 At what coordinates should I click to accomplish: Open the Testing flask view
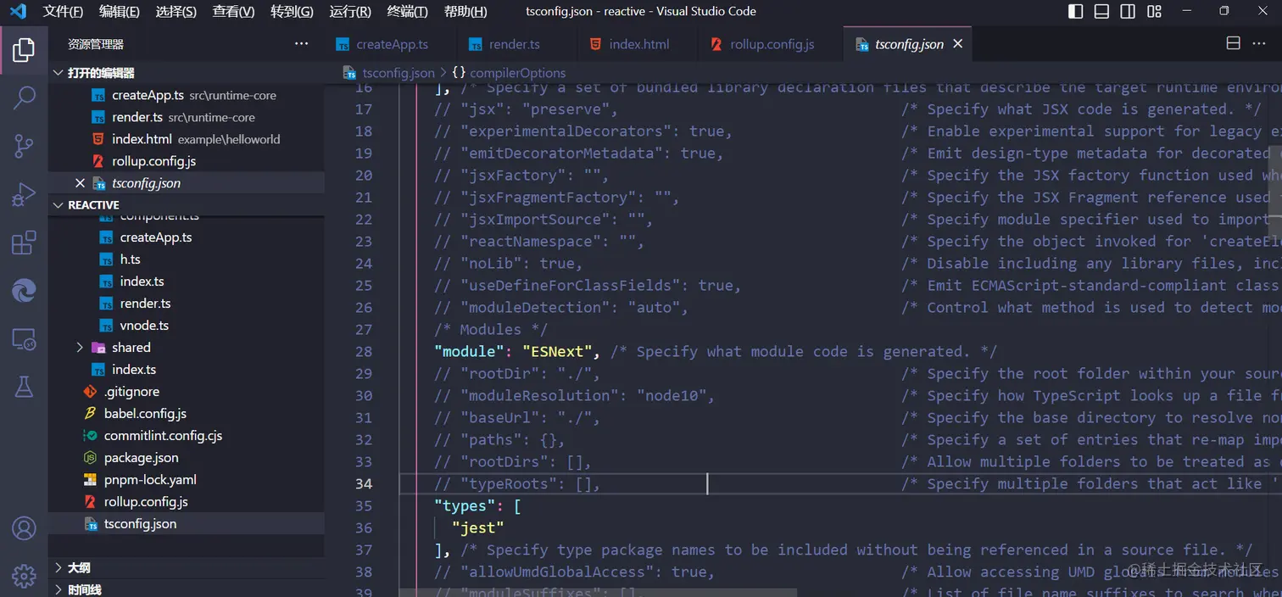24,388
